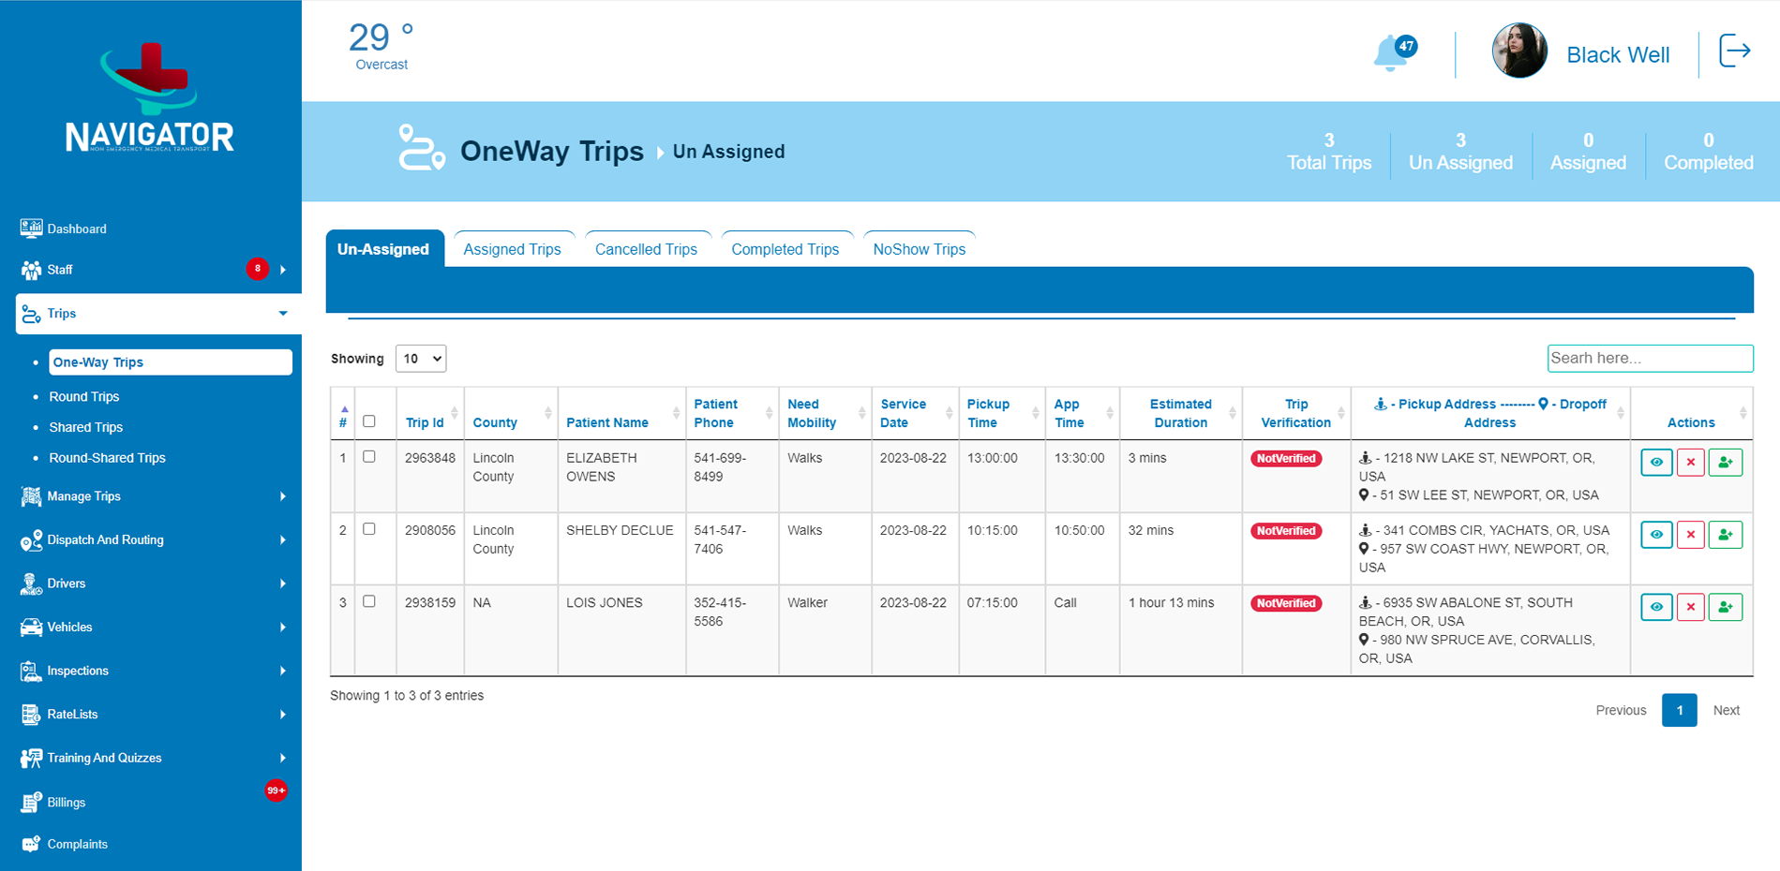The height and width of the screenshot is (871, 1780).
Task: Click the Search here input field
Action: click(1649, 358)
